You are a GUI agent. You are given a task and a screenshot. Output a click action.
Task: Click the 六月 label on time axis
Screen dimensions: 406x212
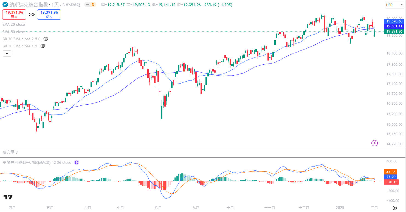[88, 208]
